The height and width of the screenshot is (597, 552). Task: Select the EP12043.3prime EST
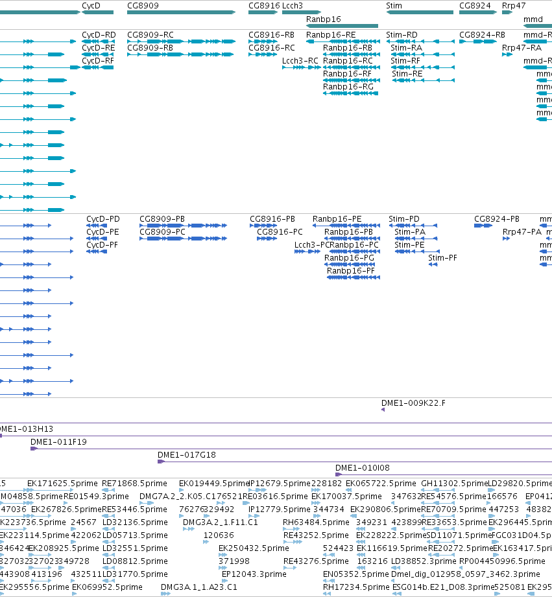tap(225, 581)
